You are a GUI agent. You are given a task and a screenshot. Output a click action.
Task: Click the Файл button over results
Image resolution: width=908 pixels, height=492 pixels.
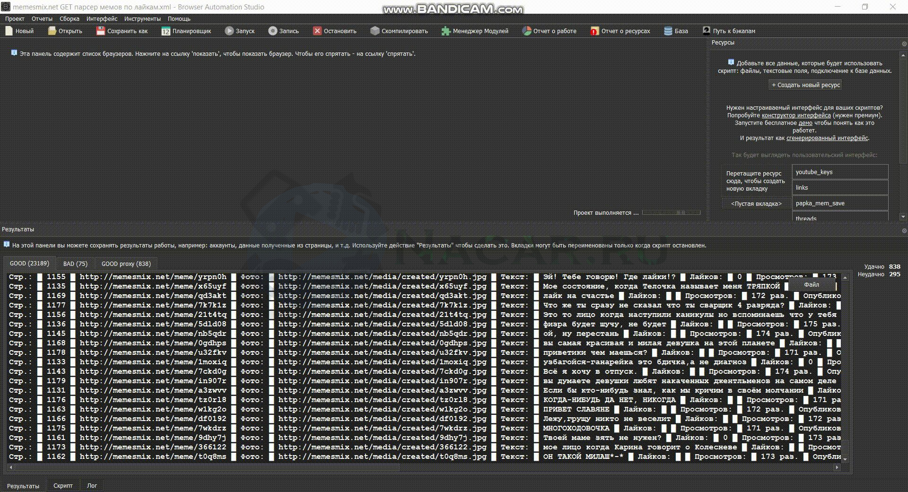[x=812, y=285]
